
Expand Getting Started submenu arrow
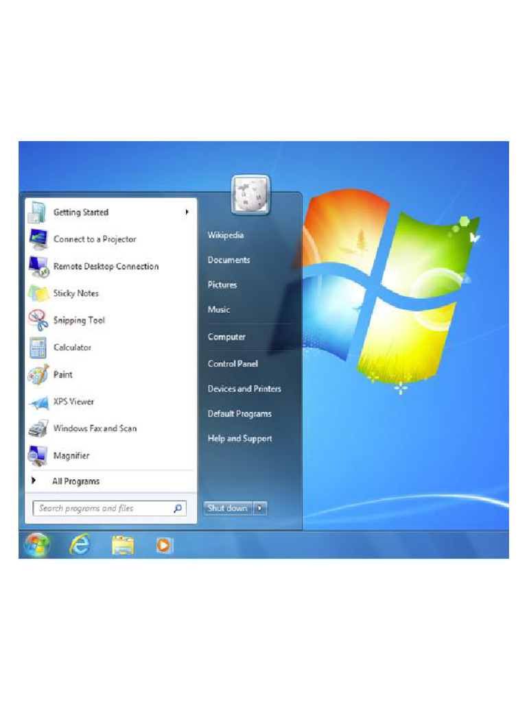coord(187,213)
